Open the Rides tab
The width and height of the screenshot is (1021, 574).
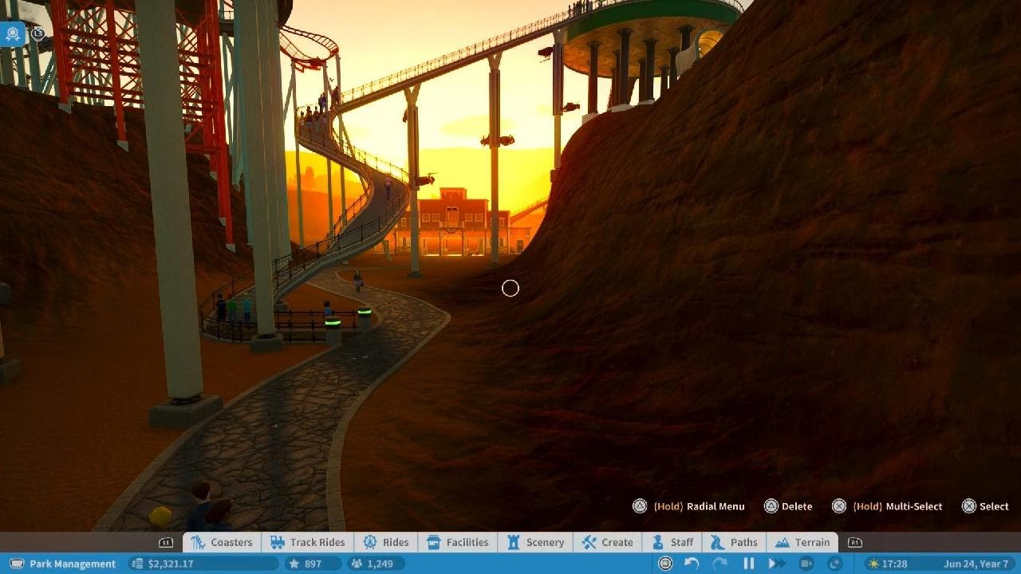(x=385, y=542)
